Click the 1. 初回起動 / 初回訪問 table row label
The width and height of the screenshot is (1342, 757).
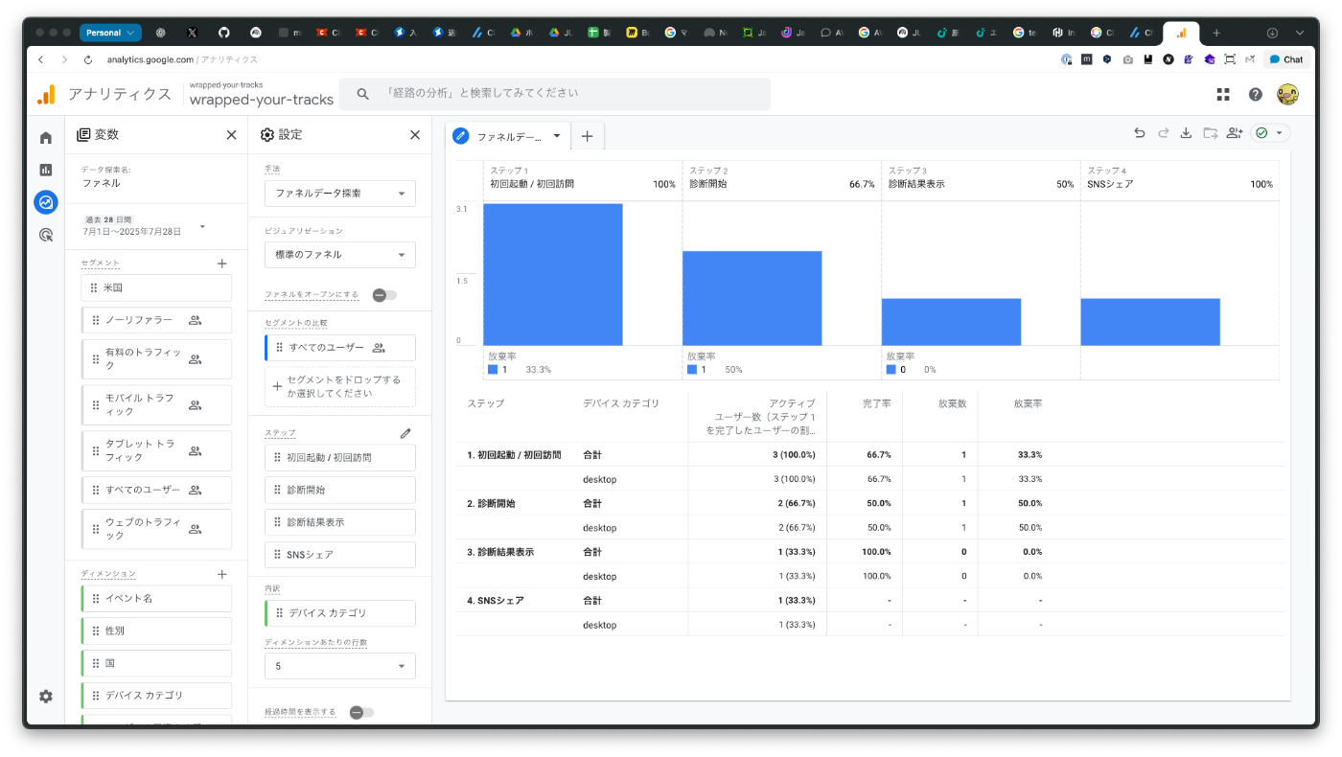(x=514, y=454)
